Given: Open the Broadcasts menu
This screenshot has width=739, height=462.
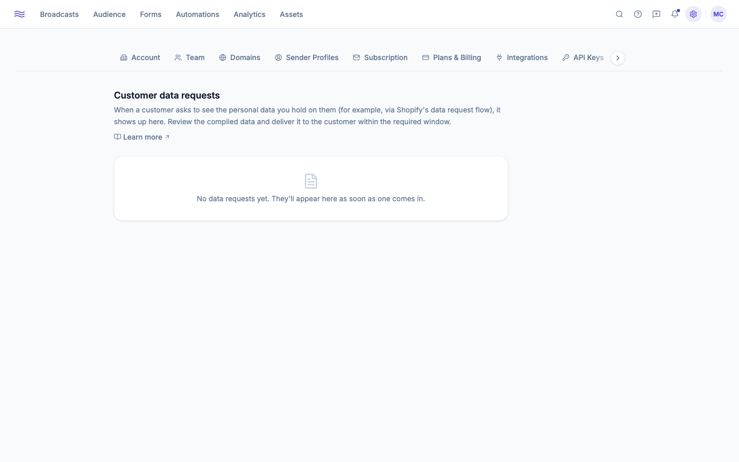Looking at the screenshot, I should tap(60, 14).
